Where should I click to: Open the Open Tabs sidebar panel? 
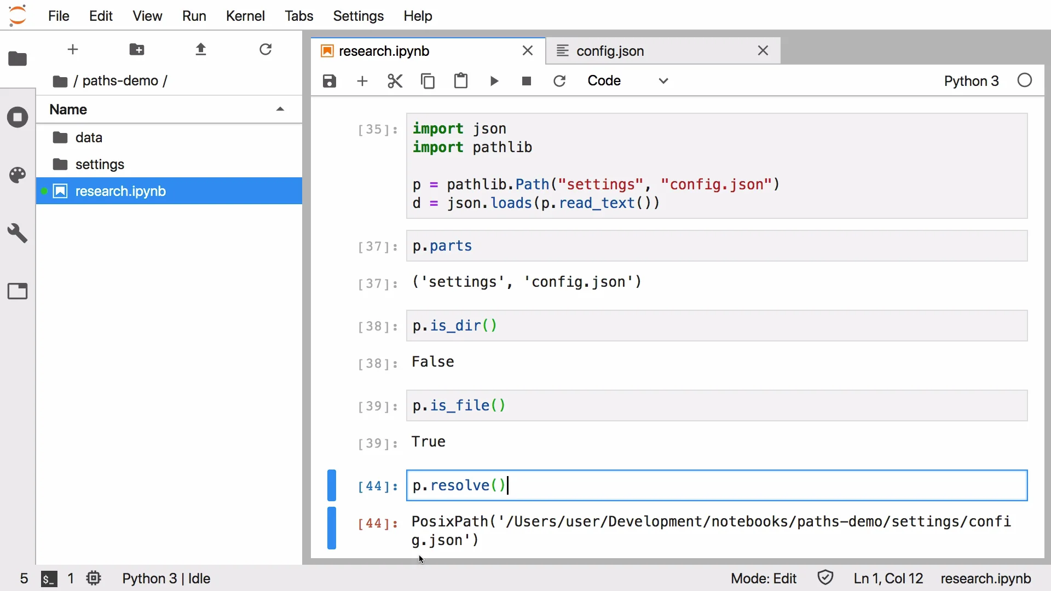18,291
